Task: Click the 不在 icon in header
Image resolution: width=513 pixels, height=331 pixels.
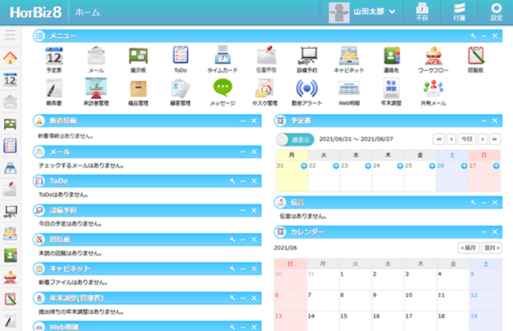Action: [422, 12]
